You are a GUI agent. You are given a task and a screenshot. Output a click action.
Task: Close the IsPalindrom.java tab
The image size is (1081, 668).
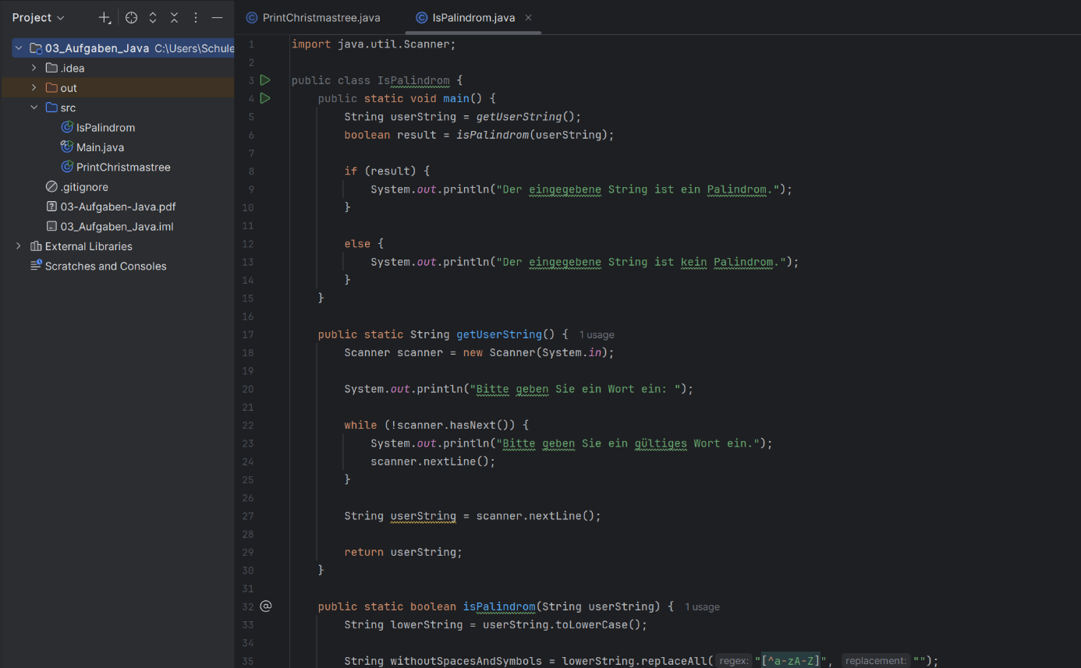point(529,18)
